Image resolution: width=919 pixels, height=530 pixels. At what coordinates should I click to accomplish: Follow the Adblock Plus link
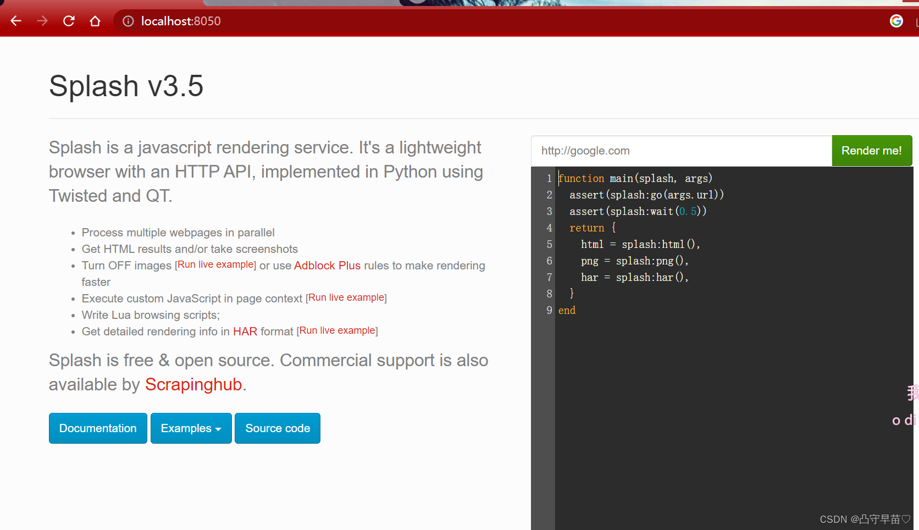pos(327,266)
